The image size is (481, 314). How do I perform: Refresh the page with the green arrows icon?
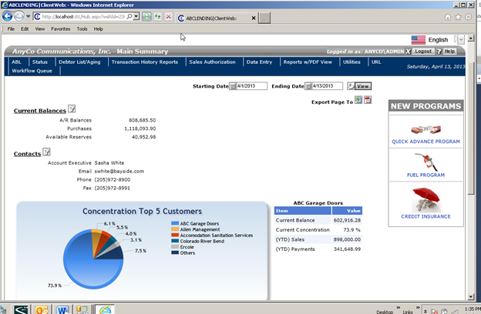(x=158, y=16)
